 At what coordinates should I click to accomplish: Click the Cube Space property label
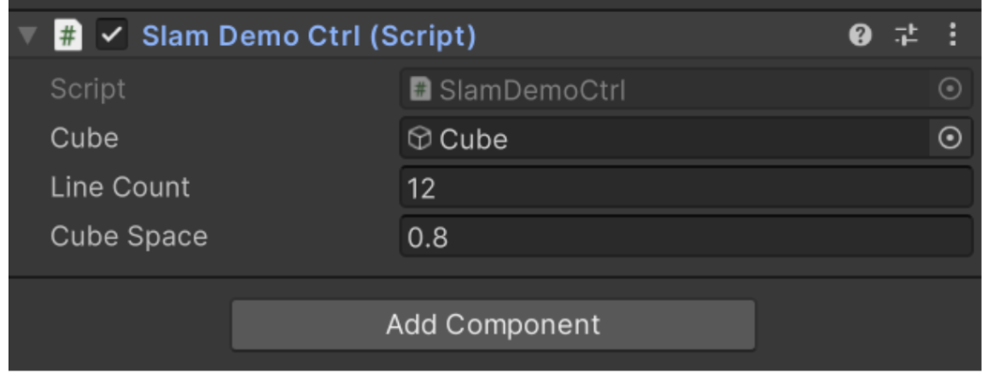coord(128,236)
